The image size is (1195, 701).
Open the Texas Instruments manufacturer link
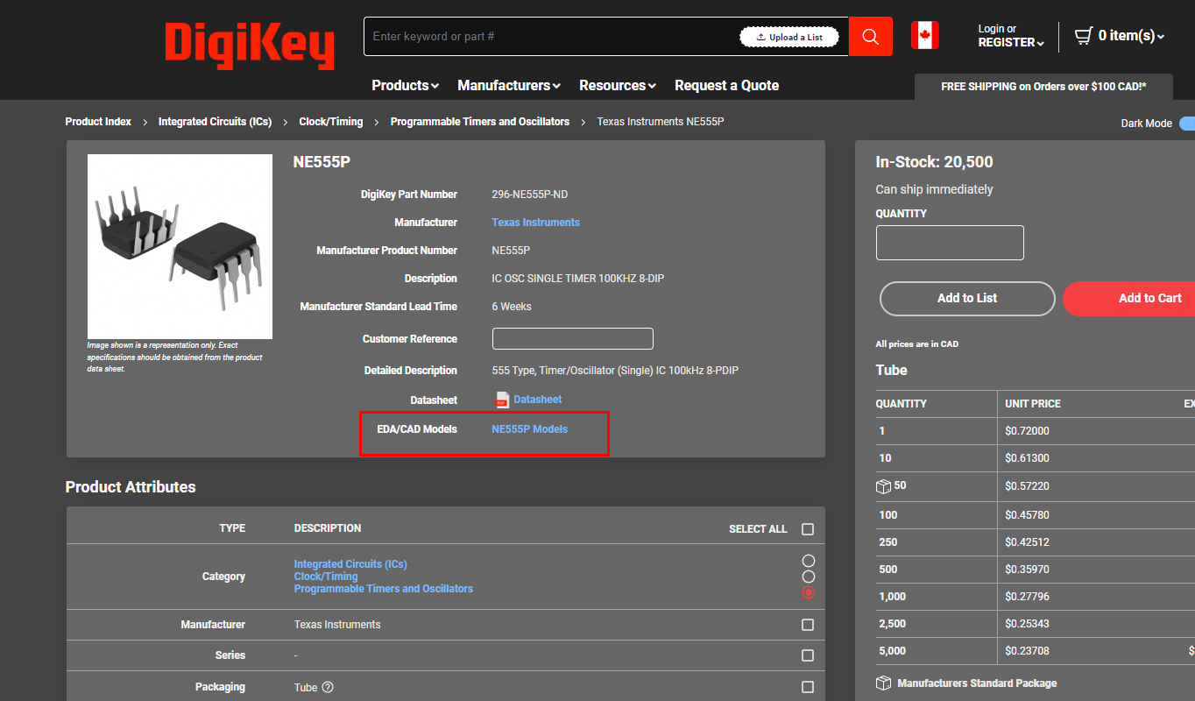point(535,223)
